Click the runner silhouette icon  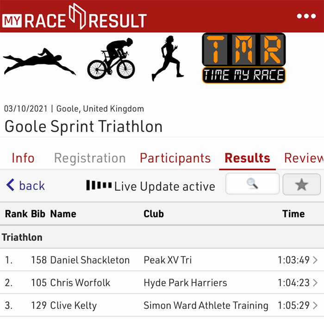tap(168, 58)
